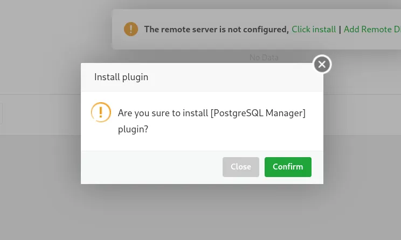The height and width of the screenshot is (240, 401).
Task: Click the partially visible field at left edge
Action: [x=1, y=114]
